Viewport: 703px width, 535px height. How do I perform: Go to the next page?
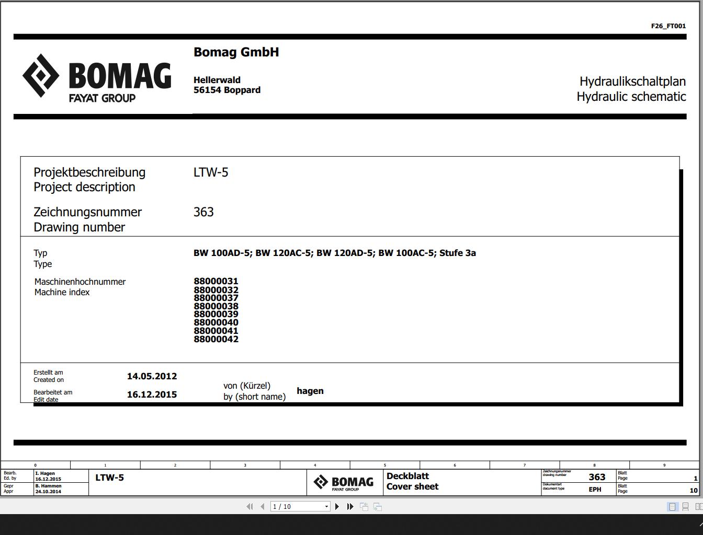pos(337,506)
